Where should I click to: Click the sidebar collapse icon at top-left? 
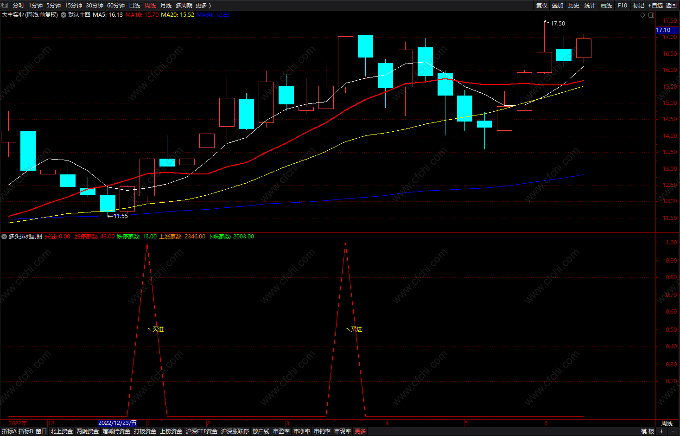(x=5, y=5)
